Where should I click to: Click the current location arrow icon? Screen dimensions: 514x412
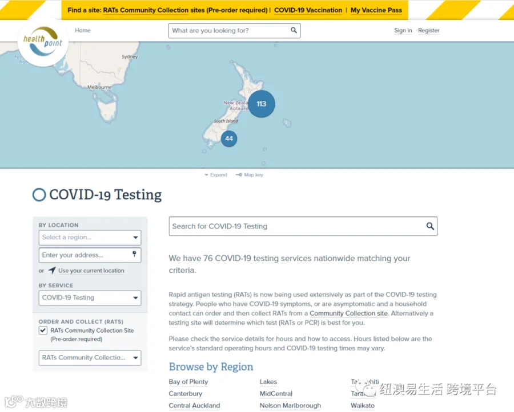coord(52,271)
